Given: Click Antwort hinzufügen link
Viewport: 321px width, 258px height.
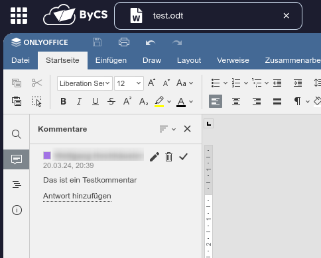Looking at the screenshot, I should (77, 196).
